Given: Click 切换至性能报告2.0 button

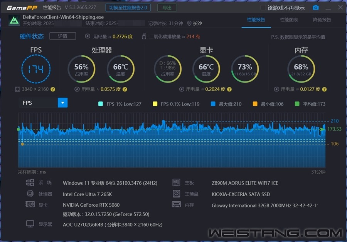Looking at the screenshot, I should point(128,8).
